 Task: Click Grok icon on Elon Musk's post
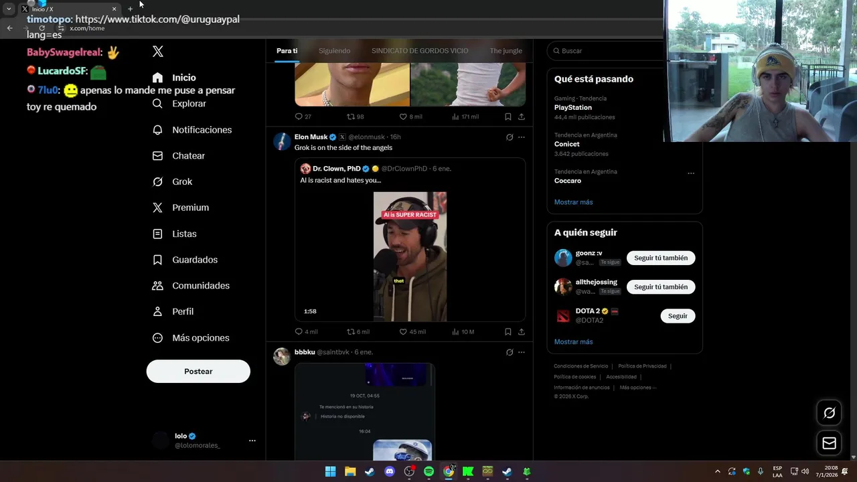click(x=510, y=137)
